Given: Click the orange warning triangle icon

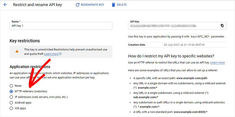Looking at the screenshot, I should tap(17, 51).
